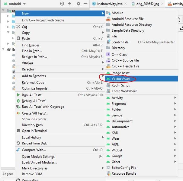183x181 pixels.
Task: Click Debug 'All Tests' bug icon
Action: (x=18, y=101)
